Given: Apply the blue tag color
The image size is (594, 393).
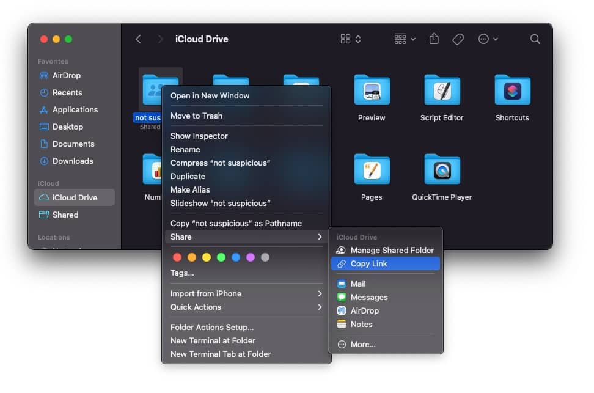Looking at the screenshot, I should (236, 258).
